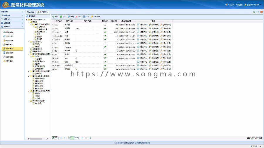Screen dimensions: 264x148
Task: Toggle the enabled checkbox for user super
Action: click(x=105, y=66)
